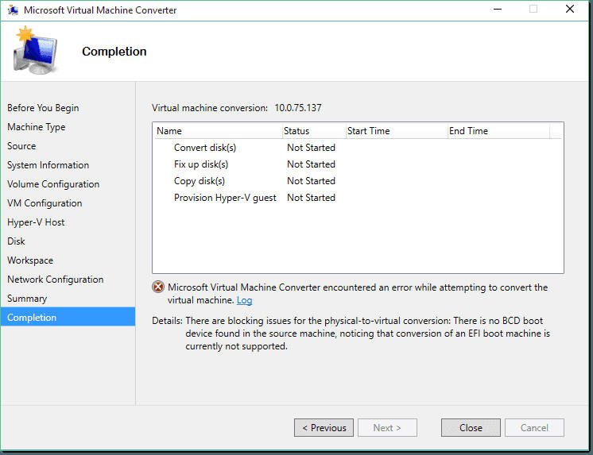593x455 pixels.
Task: Open the Workspace step
Action: (x=30, y=260)
